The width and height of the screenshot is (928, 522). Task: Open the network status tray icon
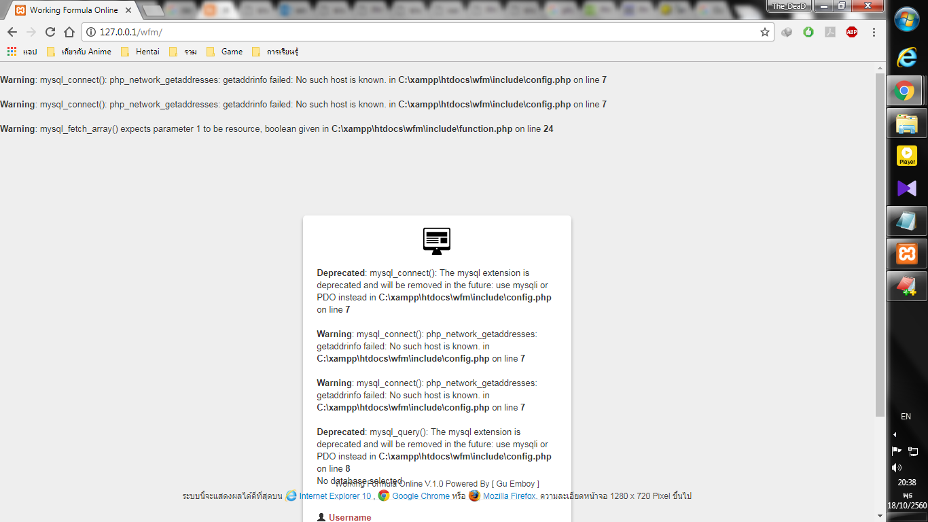pos(914,451)
